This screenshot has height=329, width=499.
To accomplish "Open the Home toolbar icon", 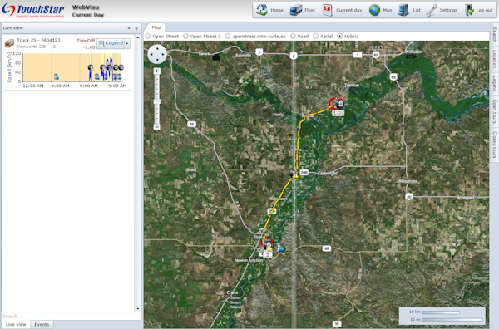I will [x=262, y=10].
